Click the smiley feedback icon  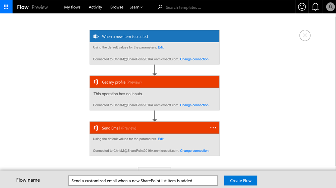tap(302, 7)
